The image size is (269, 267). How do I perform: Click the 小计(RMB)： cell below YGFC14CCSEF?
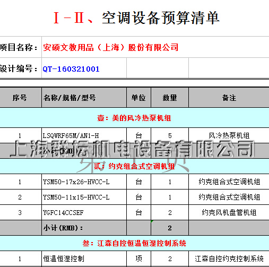point(84,228)
